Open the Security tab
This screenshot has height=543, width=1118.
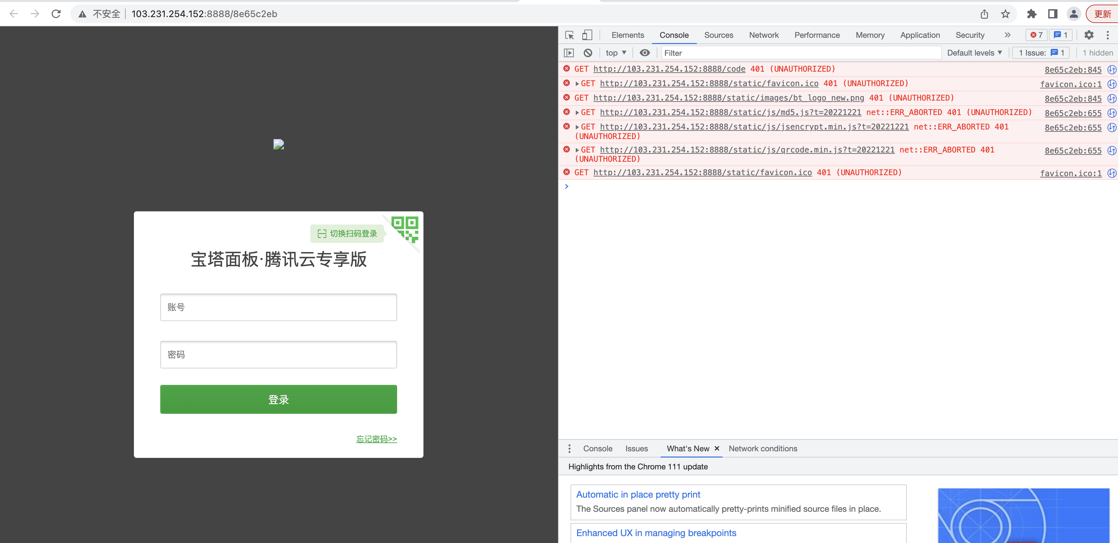pyautogui.click(x=970, y=35)
